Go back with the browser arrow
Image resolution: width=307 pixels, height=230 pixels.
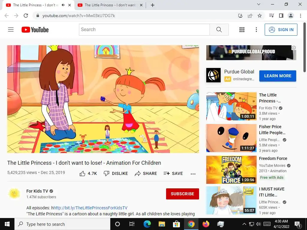(x=7, y=16)
